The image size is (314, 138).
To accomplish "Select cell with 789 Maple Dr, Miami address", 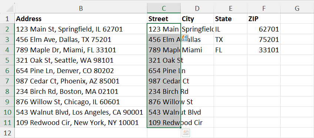I will point(81,50).
